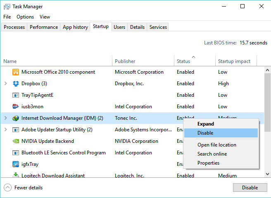Click the scrollbar up arrow

[x=267, y=70]
